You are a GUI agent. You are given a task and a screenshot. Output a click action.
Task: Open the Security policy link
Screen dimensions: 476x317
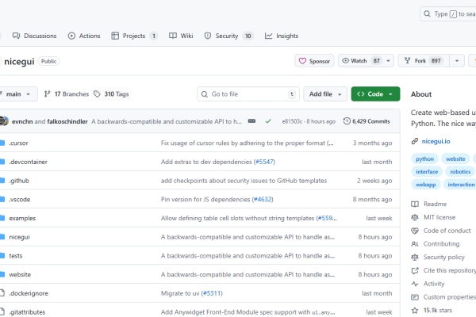[x=443, y=257]
